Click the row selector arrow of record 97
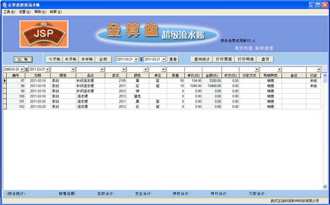Viewport: 330px width, 205px height. (x=4, y=80)
